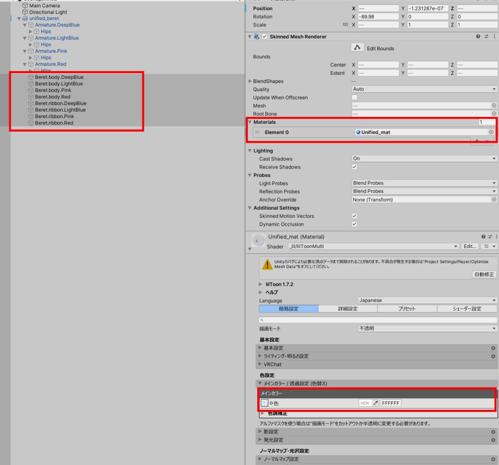The image size is (499, 465).
Task: Open the Light Probes dropdown
Action: point(424,183)
